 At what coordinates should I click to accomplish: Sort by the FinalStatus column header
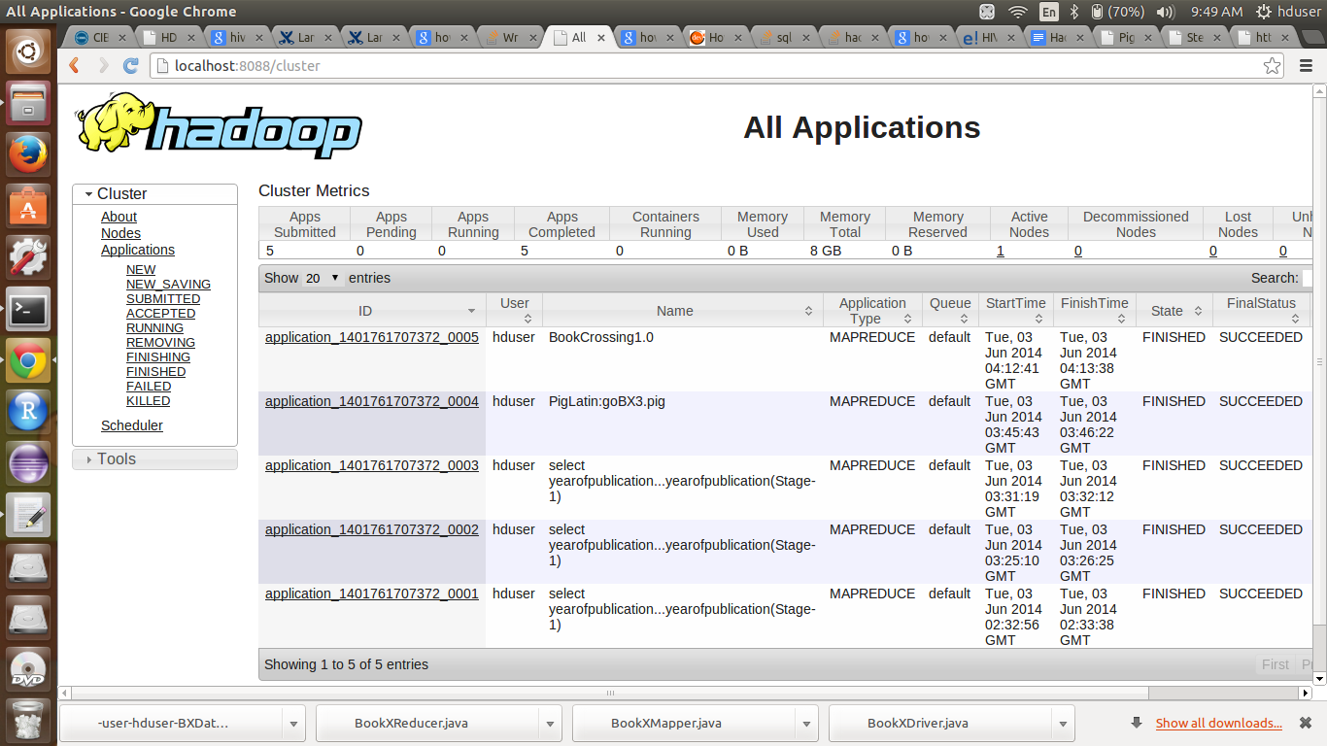pos(1262,311)
